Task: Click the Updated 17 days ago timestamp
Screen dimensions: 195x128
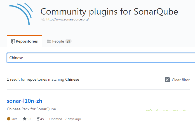Action: tap(65, 119)
